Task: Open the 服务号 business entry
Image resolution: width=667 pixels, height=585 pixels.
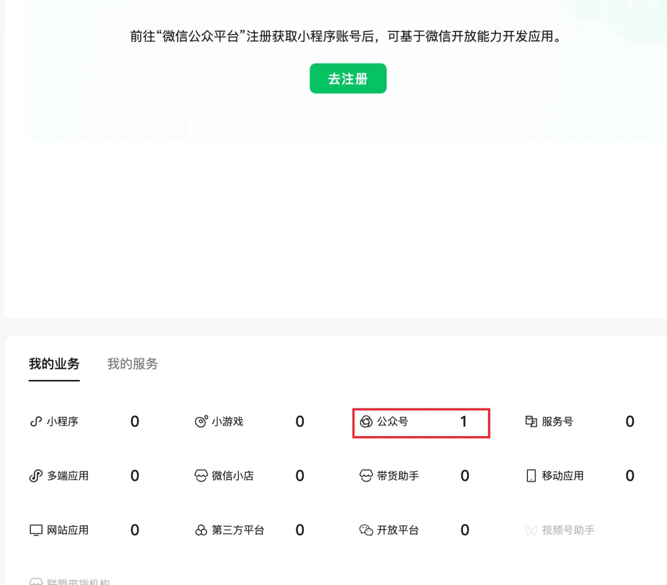Action: click(558, 422)
